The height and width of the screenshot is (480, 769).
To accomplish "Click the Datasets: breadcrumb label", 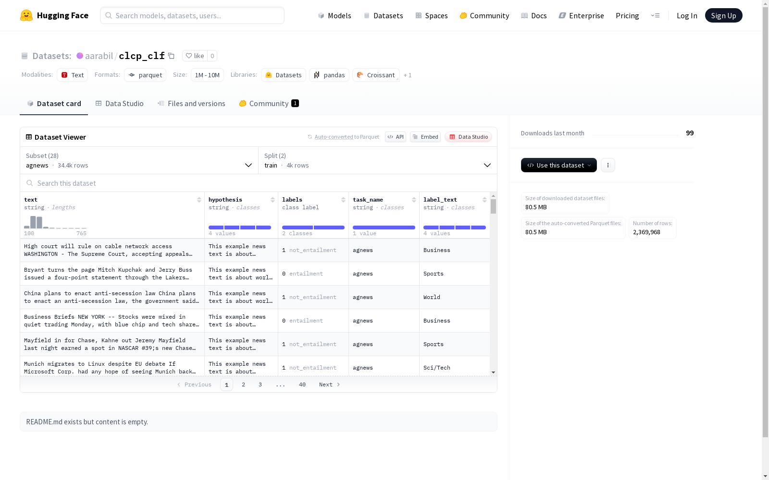I will click(x=52, y=56).
